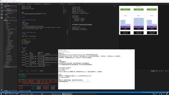Click the schema.png diagram image preview

click(138, 20)
